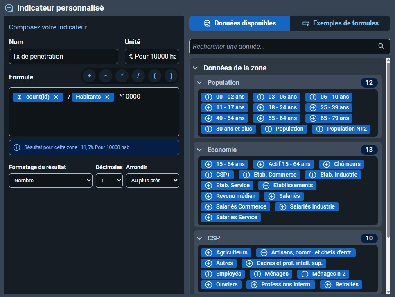Click the *10000 text in formula
Viewport: 395px width, 297px height.
[x=130, y=97]
